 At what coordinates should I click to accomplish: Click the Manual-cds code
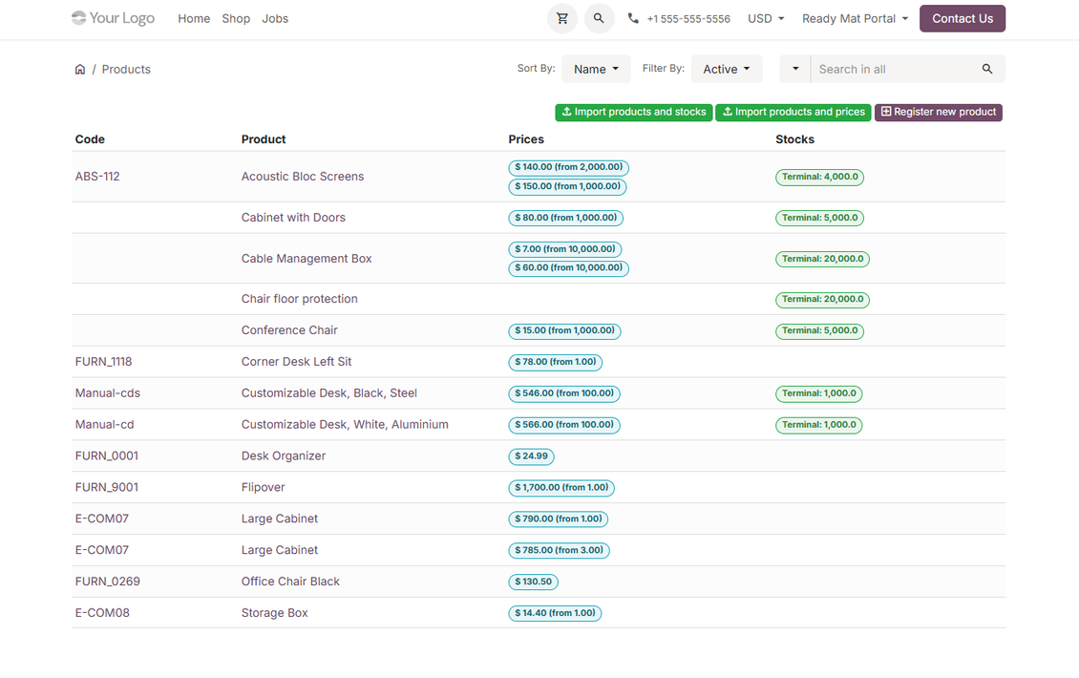[107, 393]
